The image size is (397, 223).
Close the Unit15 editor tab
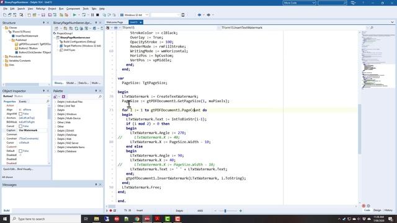tap(141, 22)
